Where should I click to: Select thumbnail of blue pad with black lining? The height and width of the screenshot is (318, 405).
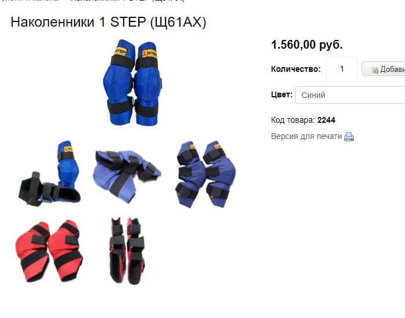click(49, 173)
